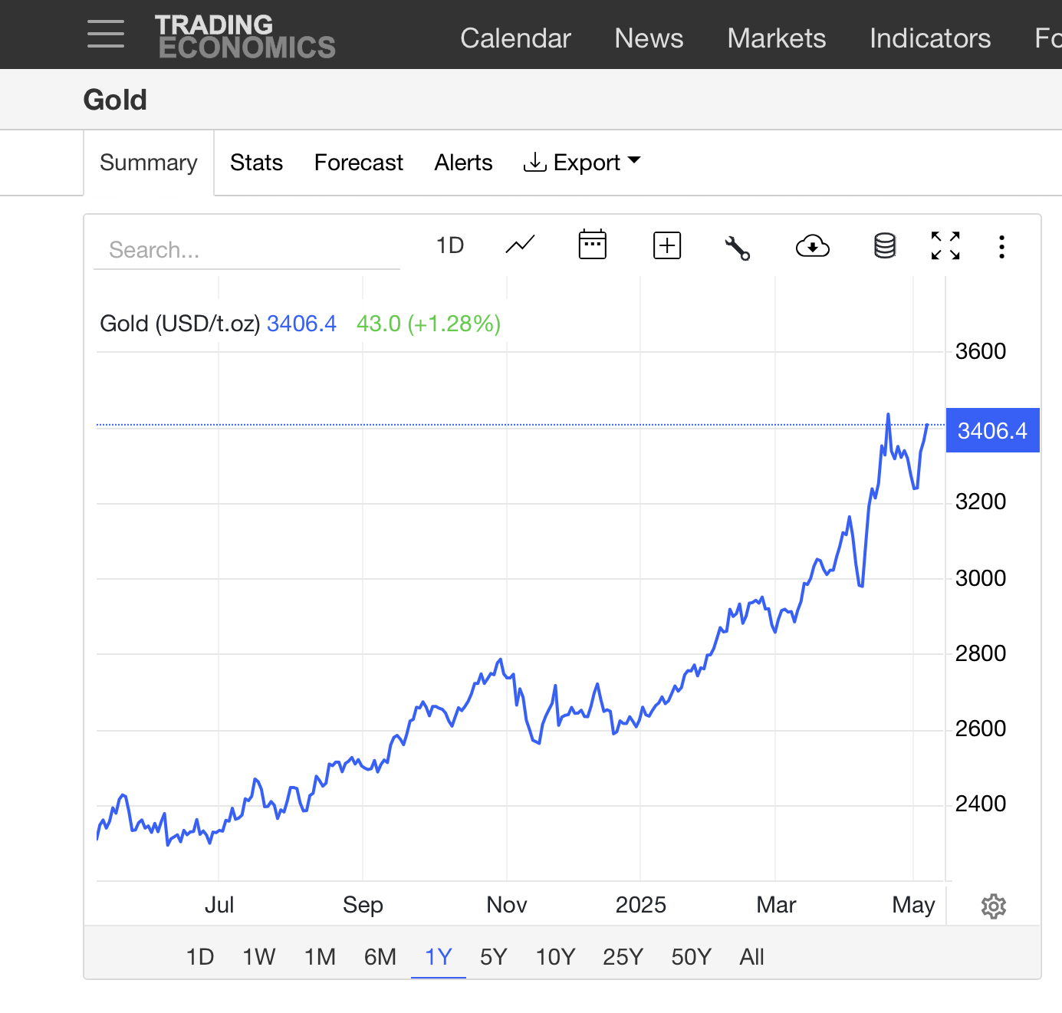
Task: Click the 2025 x-axis label
Action: click(x=641, y=905)
